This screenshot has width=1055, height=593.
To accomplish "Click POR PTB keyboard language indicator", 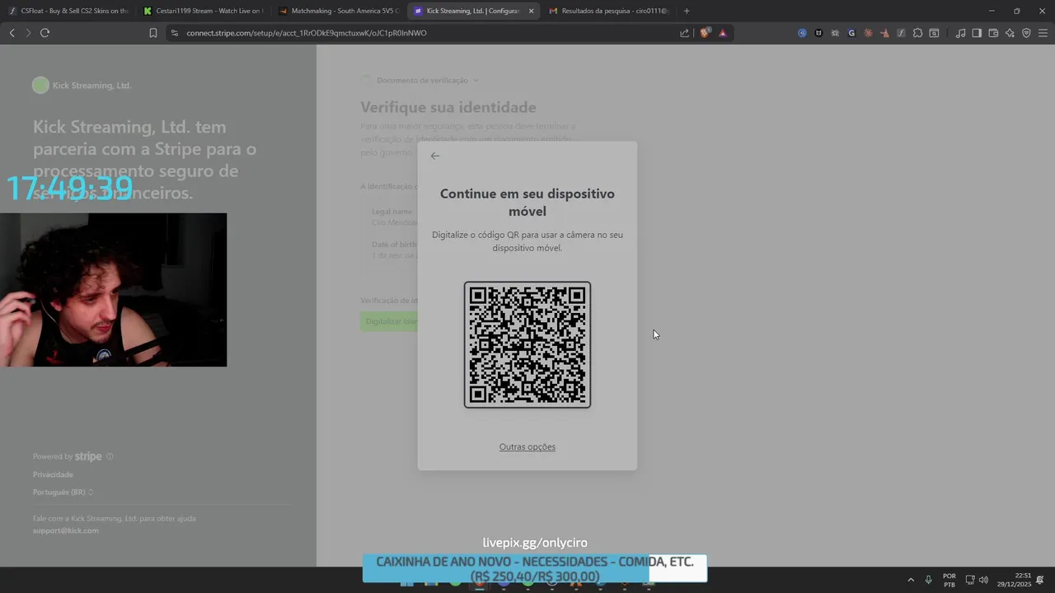I will tap(949, 580).
